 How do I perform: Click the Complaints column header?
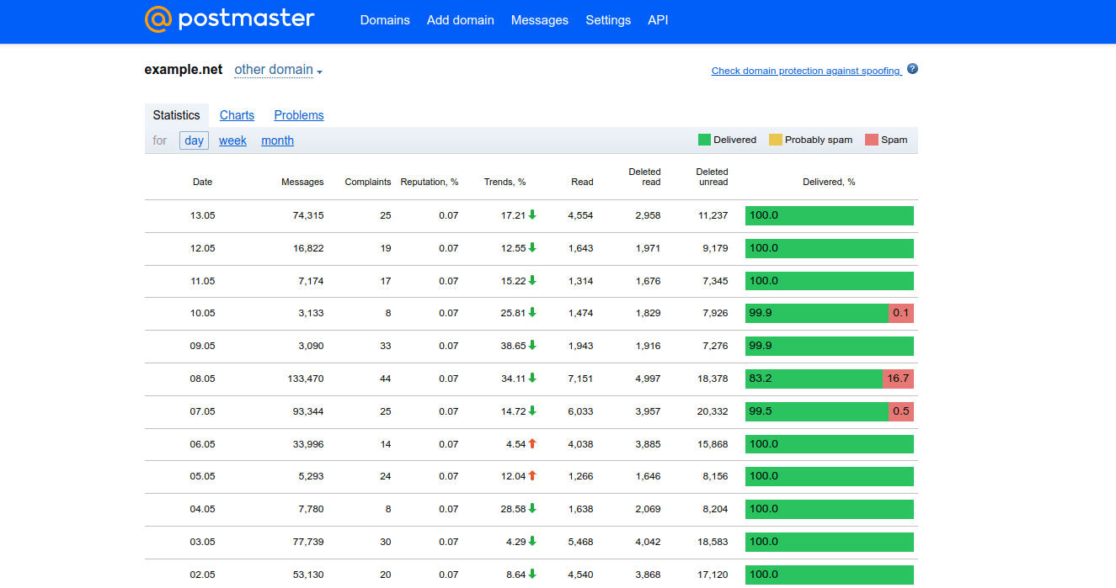pyautogui.click(x=368, y=182)
